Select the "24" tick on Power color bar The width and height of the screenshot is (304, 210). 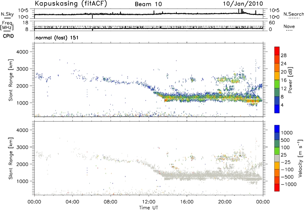coord(283,64)
